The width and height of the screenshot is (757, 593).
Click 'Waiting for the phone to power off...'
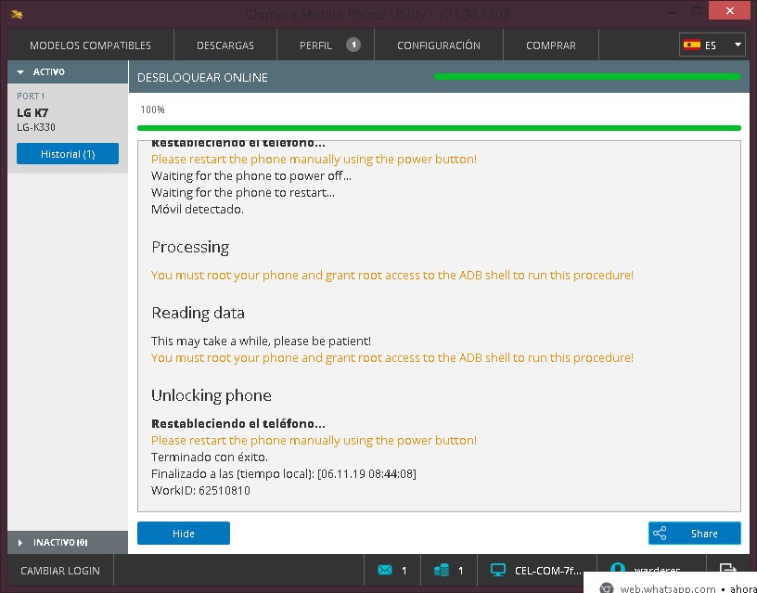pyautogui.click(x=251, y=175)
